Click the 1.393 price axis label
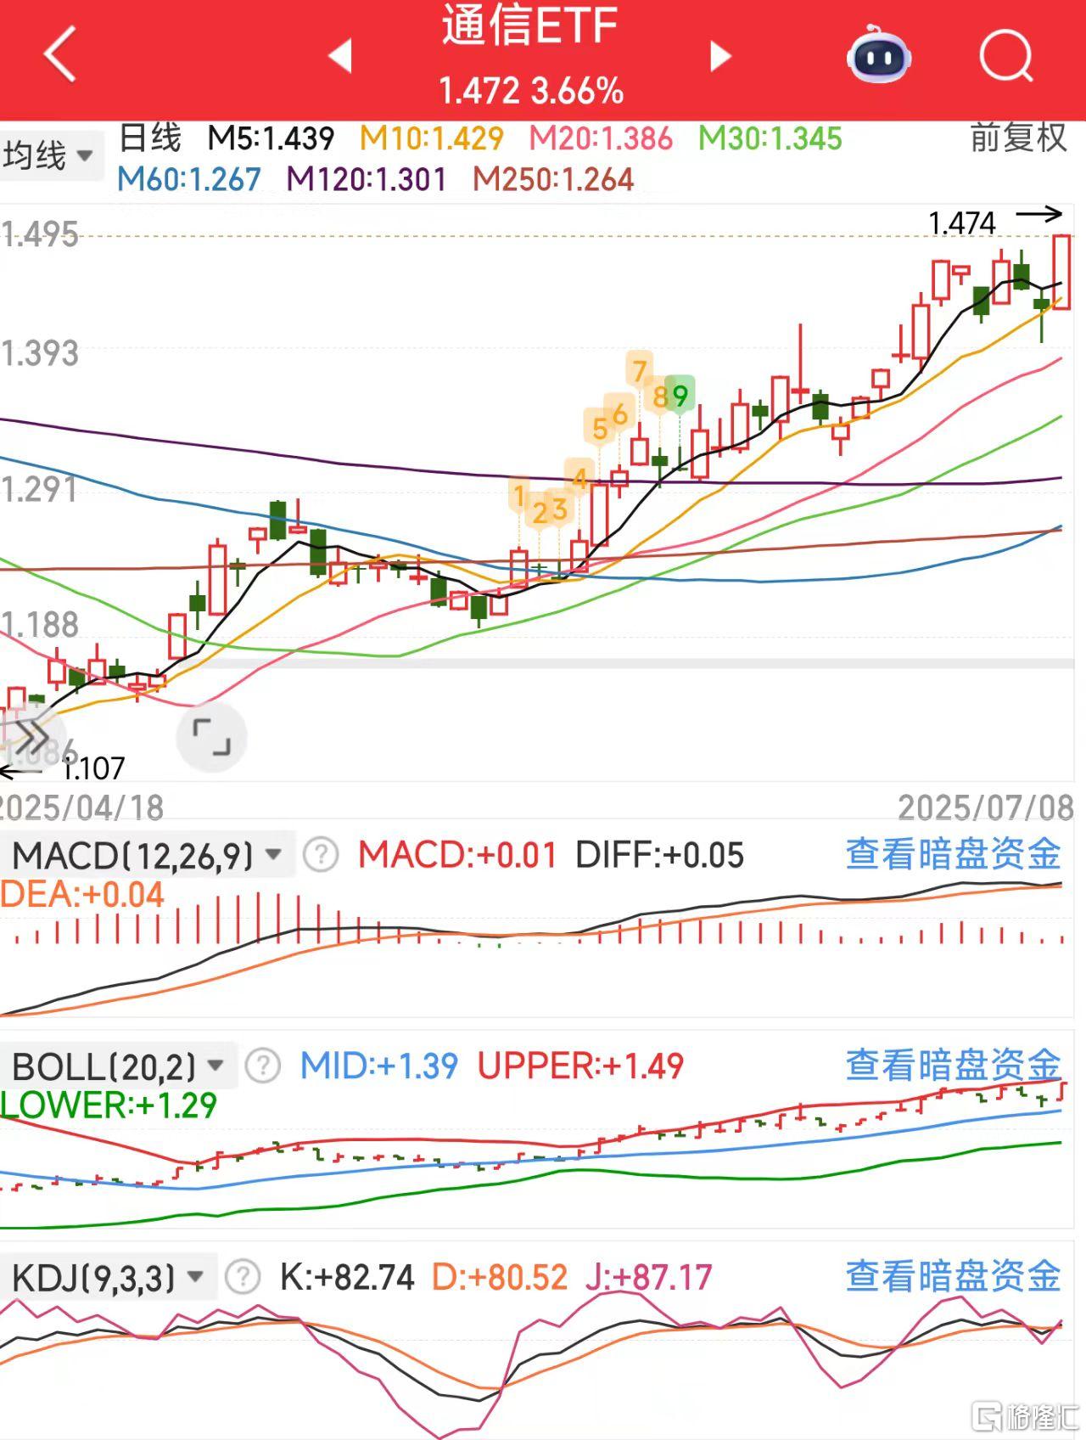The width and height of the screenshot is (1086, 1440). pos(40,353)
